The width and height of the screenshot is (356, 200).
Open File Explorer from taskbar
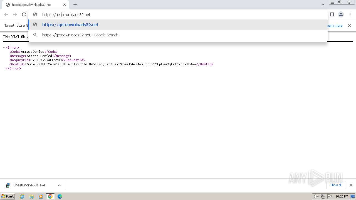pyautogui.click(x=31, y=196)
